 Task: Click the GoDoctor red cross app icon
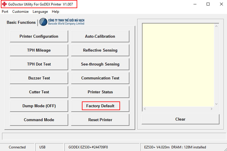click(4, 4)
